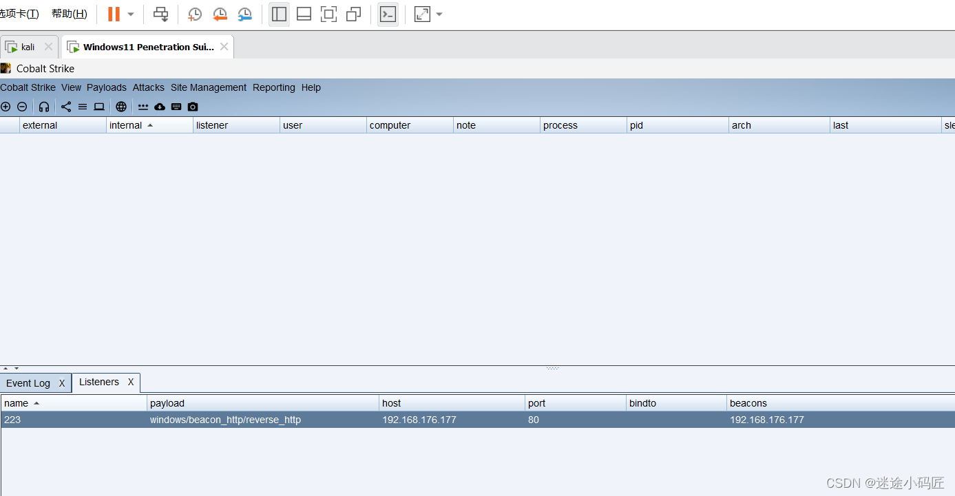Close the Event Log tab with X
Screen dimensions: 955x496
click(x=62, y=383)
